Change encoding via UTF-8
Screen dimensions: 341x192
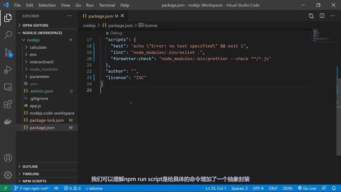pos(258,188)
